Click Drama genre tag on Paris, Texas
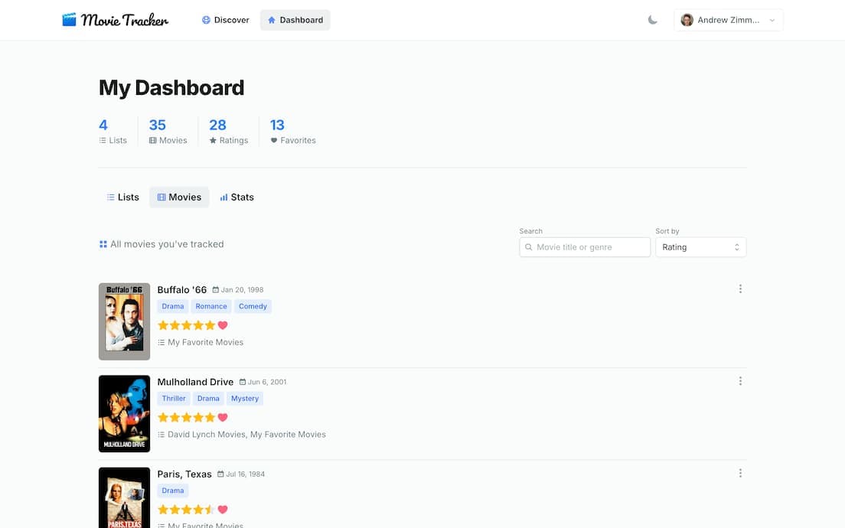 coord(173,491)
